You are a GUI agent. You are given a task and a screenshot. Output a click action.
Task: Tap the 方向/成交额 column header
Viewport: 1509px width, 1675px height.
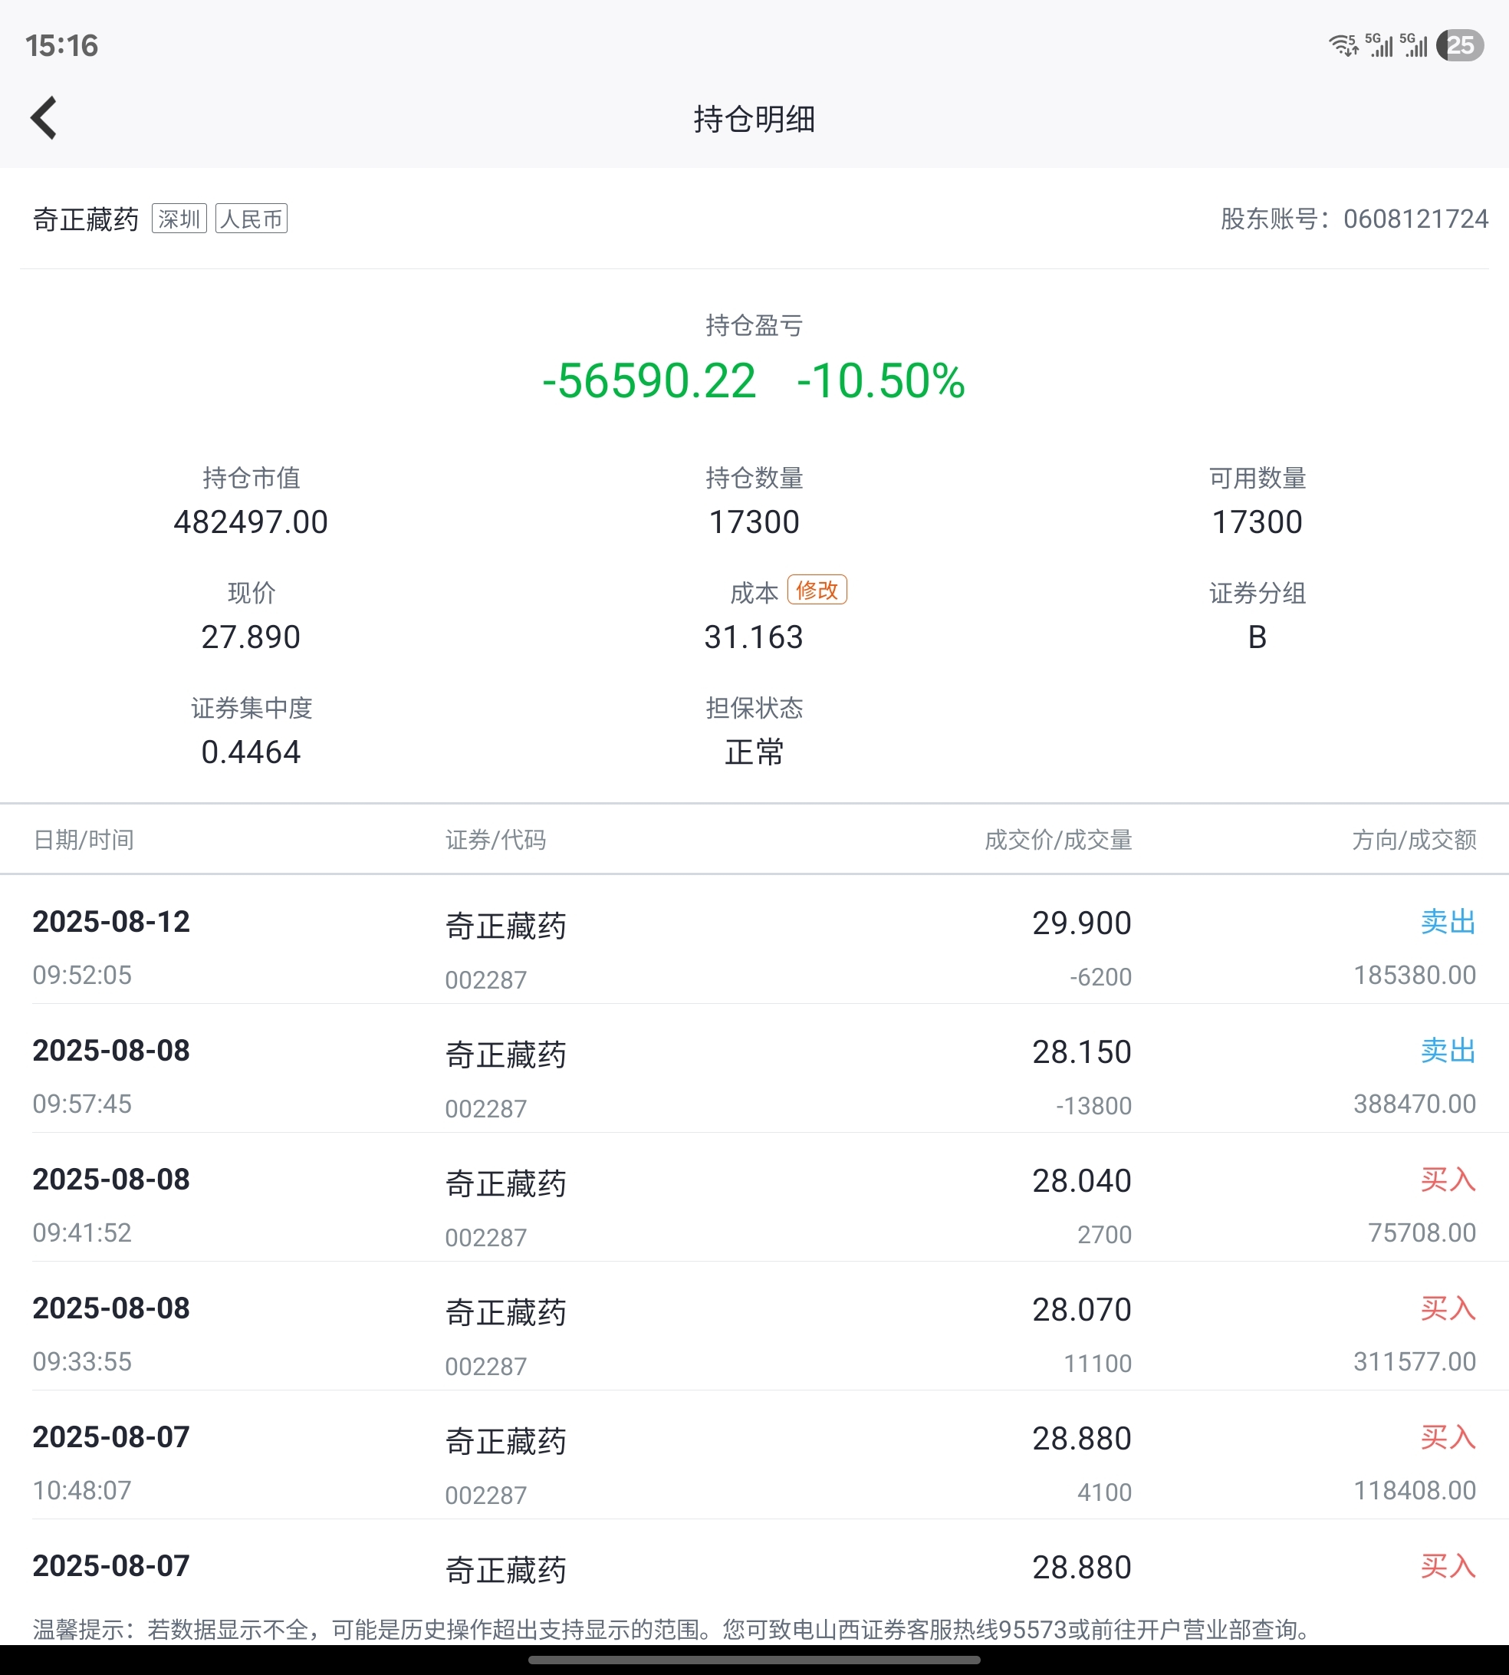tap(1415, 840)
